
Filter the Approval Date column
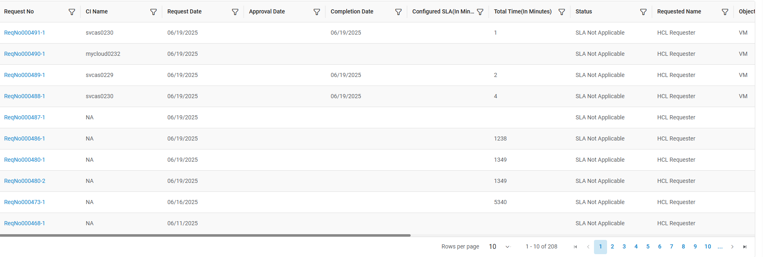tap(317, 12)
